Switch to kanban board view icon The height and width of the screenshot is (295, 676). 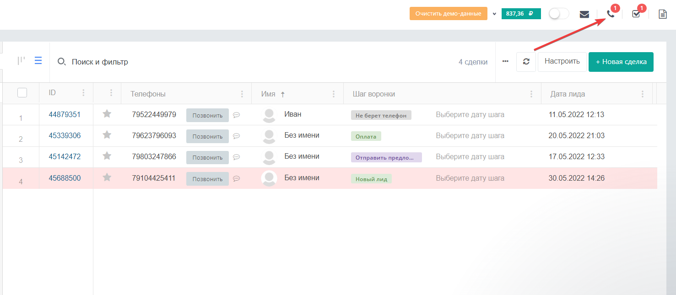[21, 60]
